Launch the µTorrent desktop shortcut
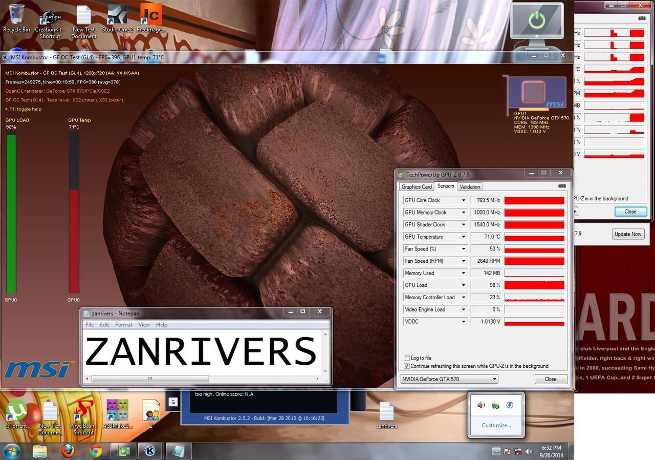655x460 pixels. coord(16,415)
